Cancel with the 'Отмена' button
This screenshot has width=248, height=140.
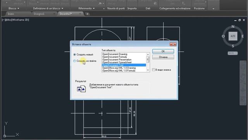click(163, 57)
